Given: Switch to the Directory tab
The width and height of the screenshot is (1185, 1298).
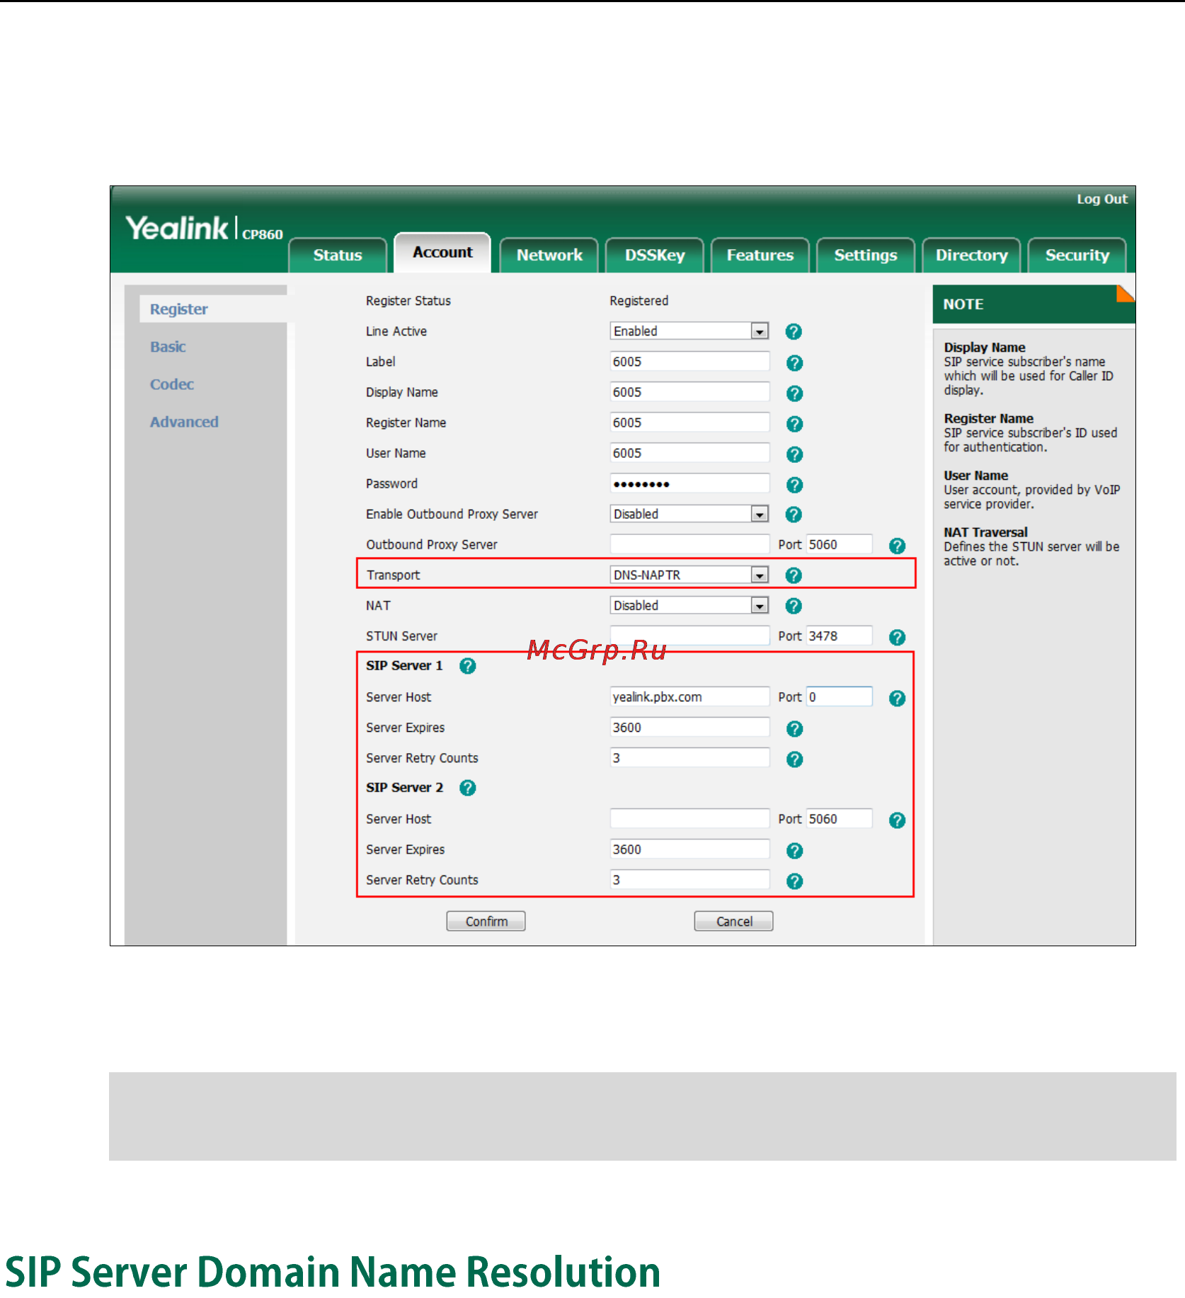Looking at the screenshot, I should tap(971, 255).
